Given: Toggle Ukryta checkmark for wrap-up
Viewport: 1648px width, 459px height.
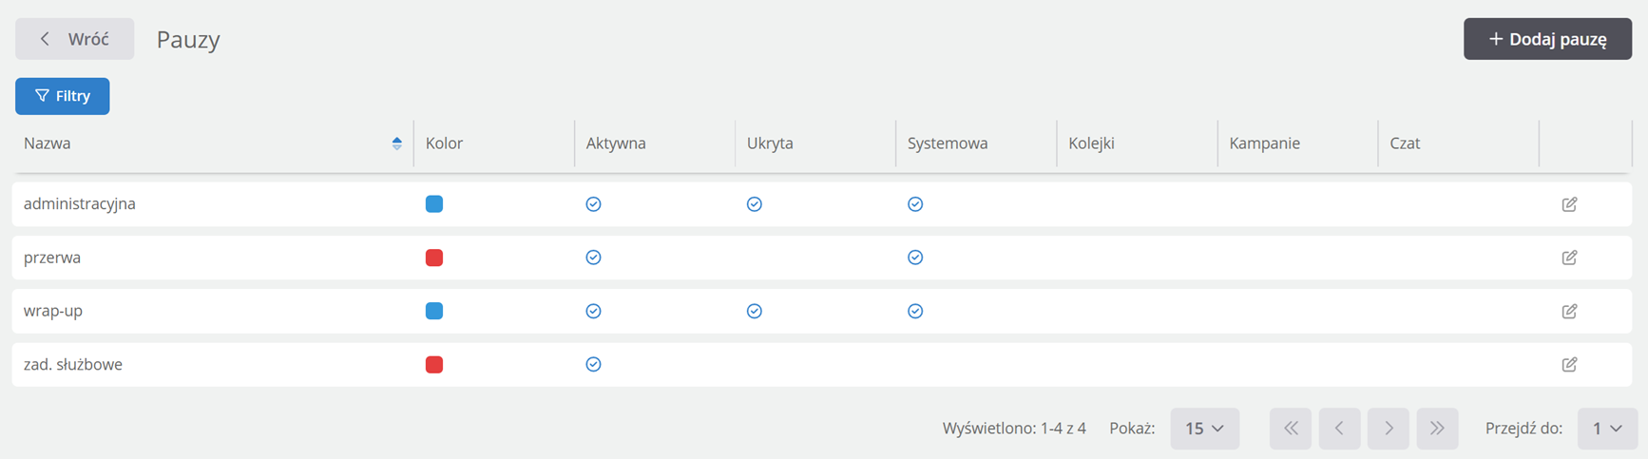Looking at the screenshot, I should click(754, 311).
